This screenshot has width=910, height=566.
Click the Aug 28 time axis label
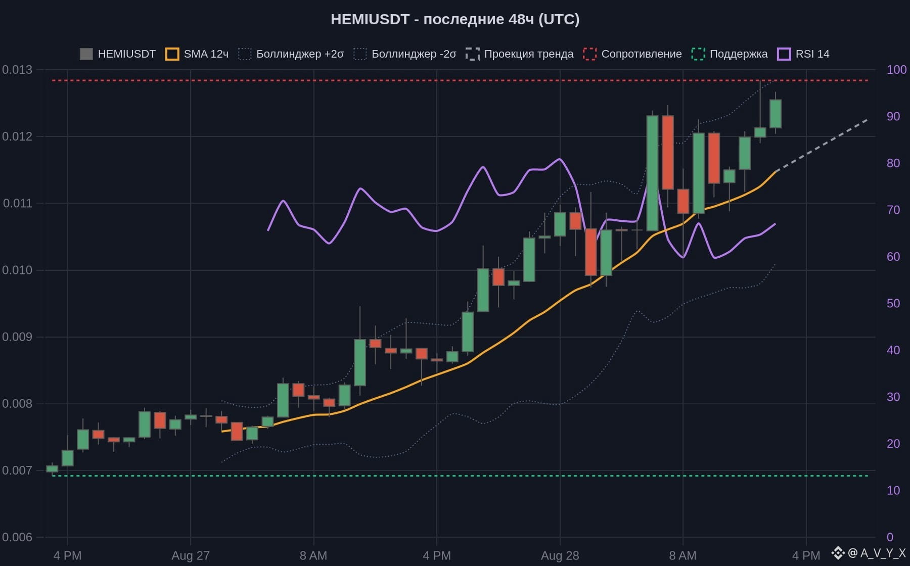[560, 556]
